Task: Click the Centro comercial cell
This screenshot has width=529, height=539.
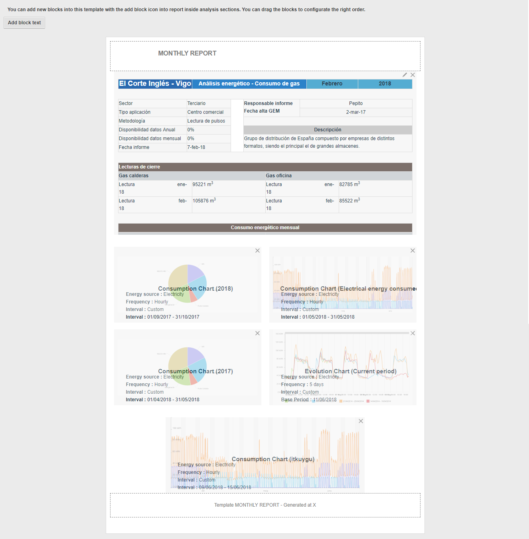Action: [209, 112]
